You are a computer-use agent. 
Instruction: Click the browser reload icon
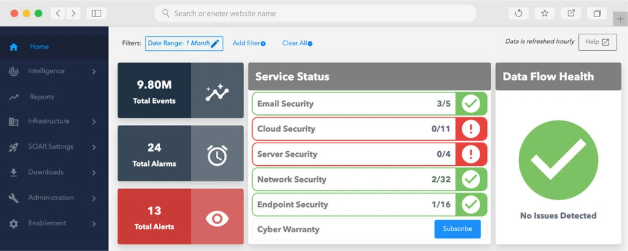519,13
